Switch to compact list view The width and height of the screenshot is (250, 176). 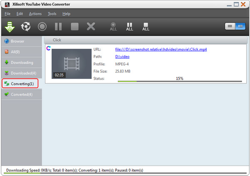tap(230, 26)
